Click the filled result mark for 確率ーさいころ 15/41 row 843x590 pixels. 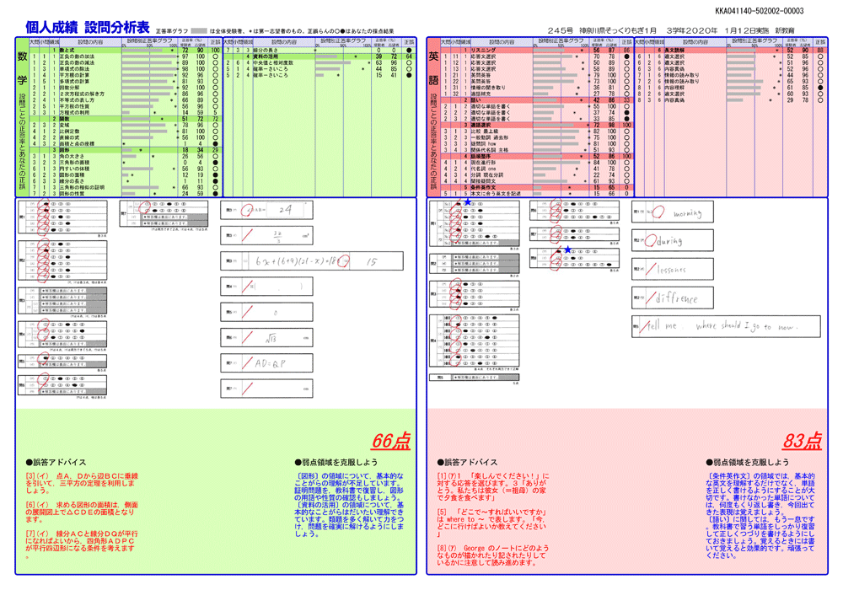[x=409, y=75]
